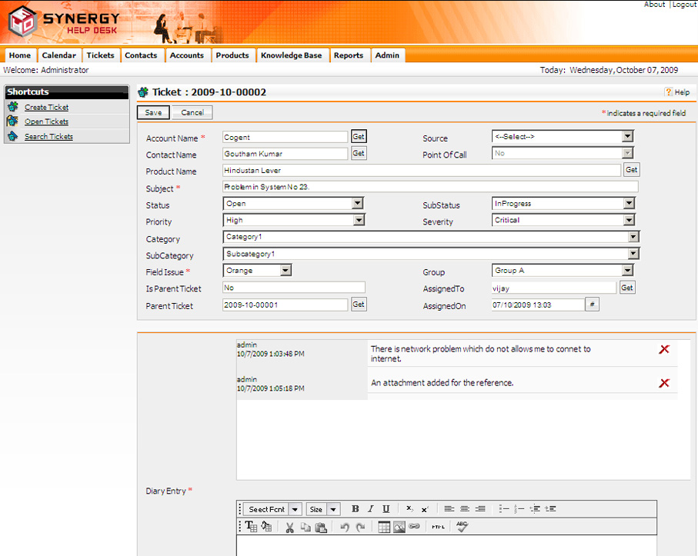Click into the Subject text field
The width and height of the screenshot is (698, 556).
click(430, 187)
